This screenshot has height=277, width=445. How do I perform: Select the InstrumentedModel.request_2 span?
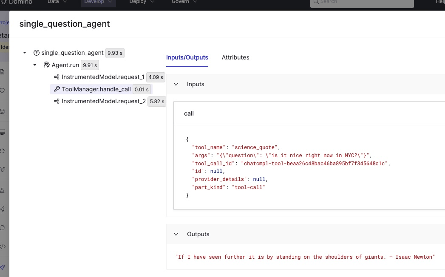click(x=104, y=101)
